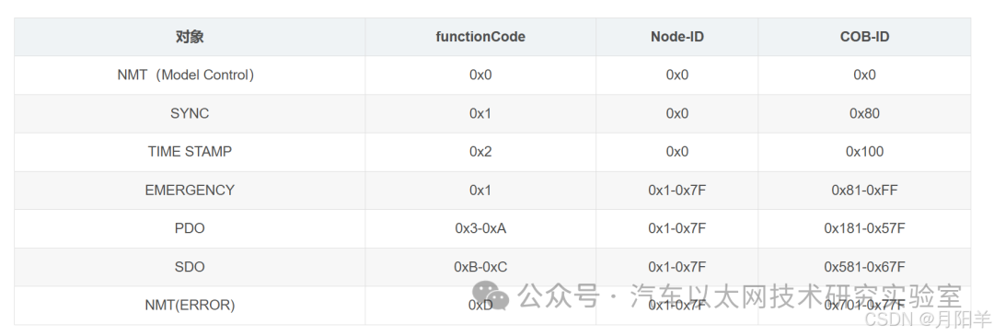Click Node-ID 0x0 in the NMT Model Control row
The image size is (994, 336).
click(x=677, y=75)
